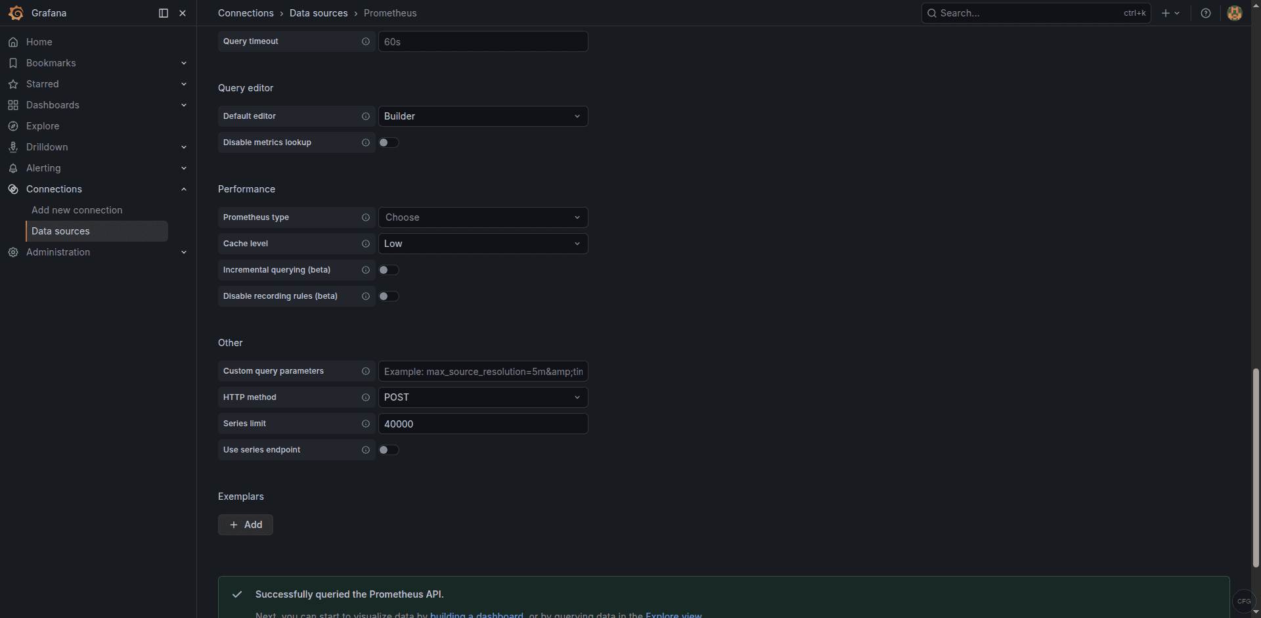Open the help icon in the top bar
The height and width of the screenshot is (618, 1261).
1206,12
